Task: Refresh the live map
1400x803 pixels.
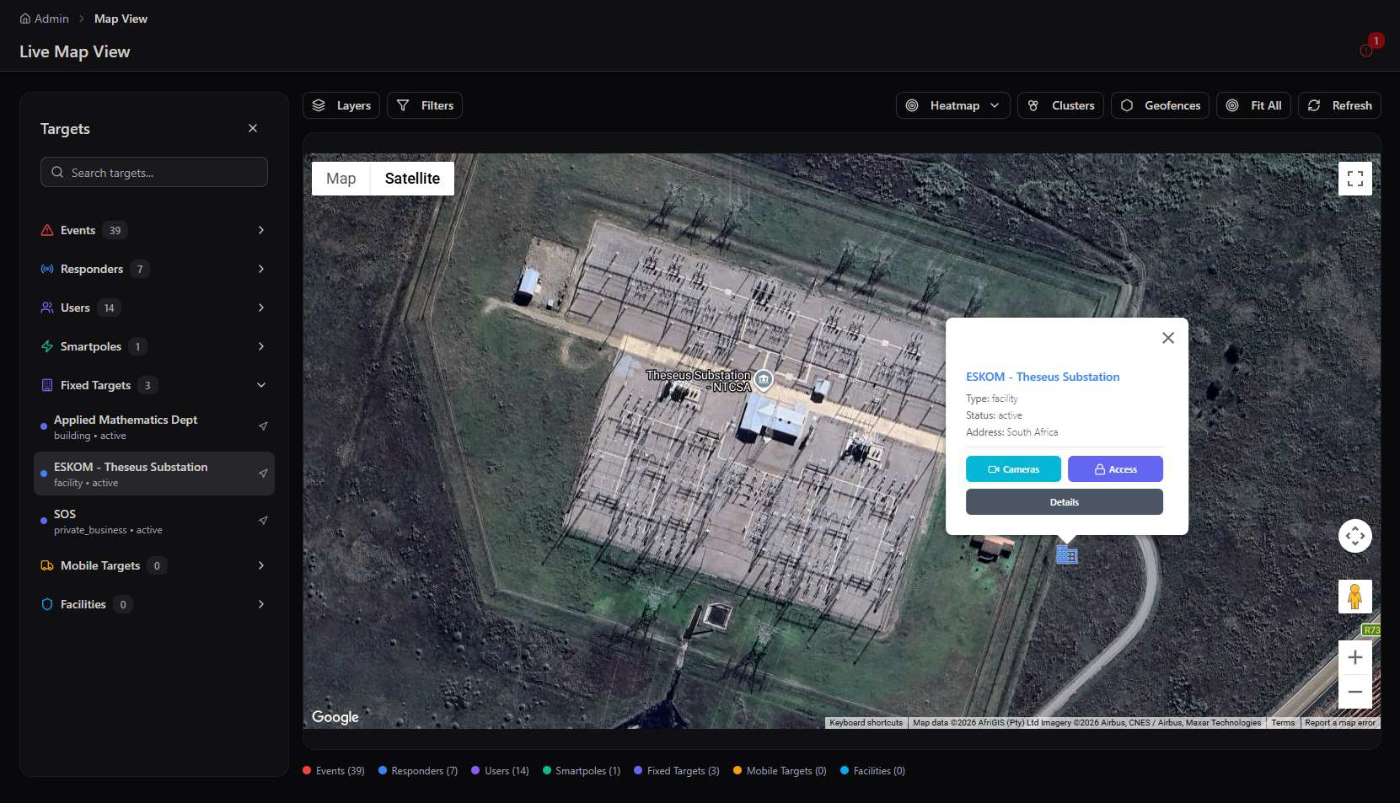Action: 1339,105
